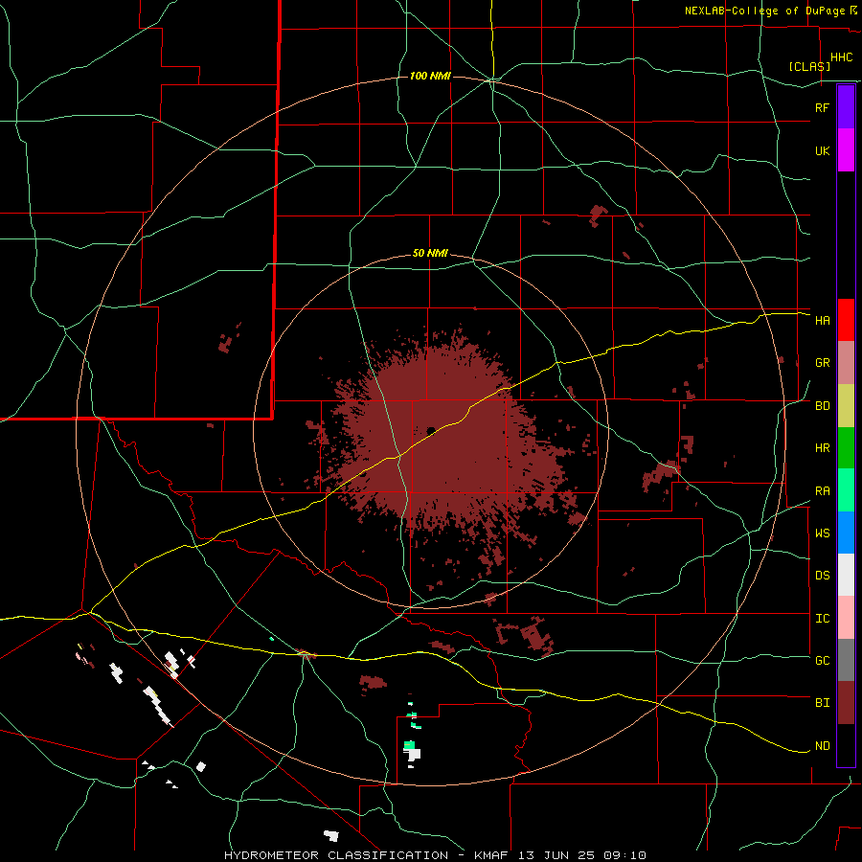Click the GR legend label
The height and width of the screenshot is (862, 862).
coord(822,363)
